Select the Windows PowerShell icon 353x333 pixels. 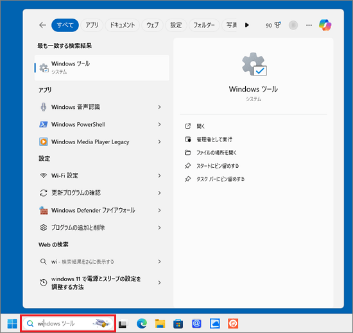(44, 124)
